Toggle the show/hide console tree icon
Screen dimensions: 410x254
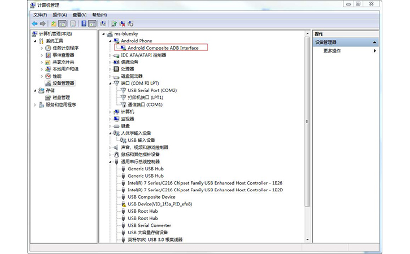tap(62, 24)
